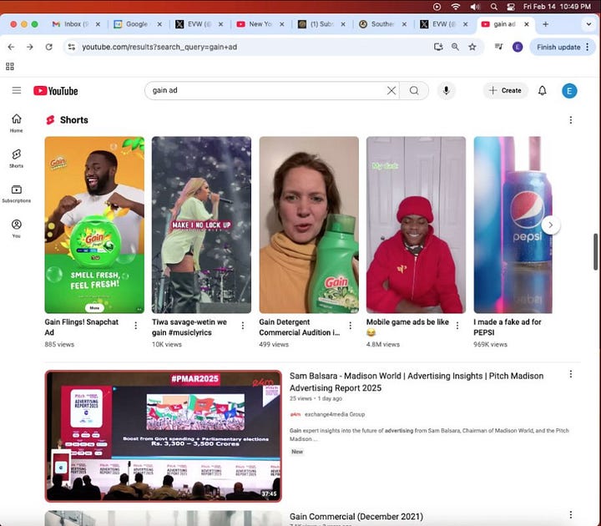The height and width of the screenshot is (526, 601).
Task: Submit search with the magnifier button
Action: pos(414,90)
